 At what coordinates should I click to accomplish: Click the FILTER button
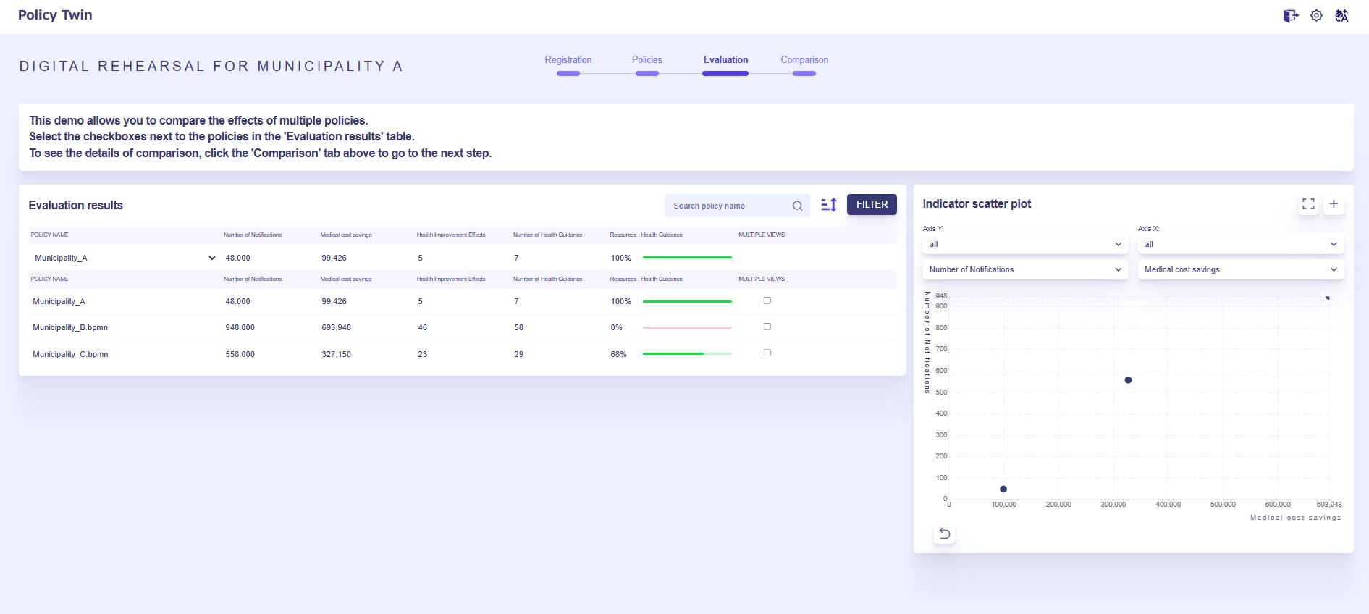coord(872,205)
